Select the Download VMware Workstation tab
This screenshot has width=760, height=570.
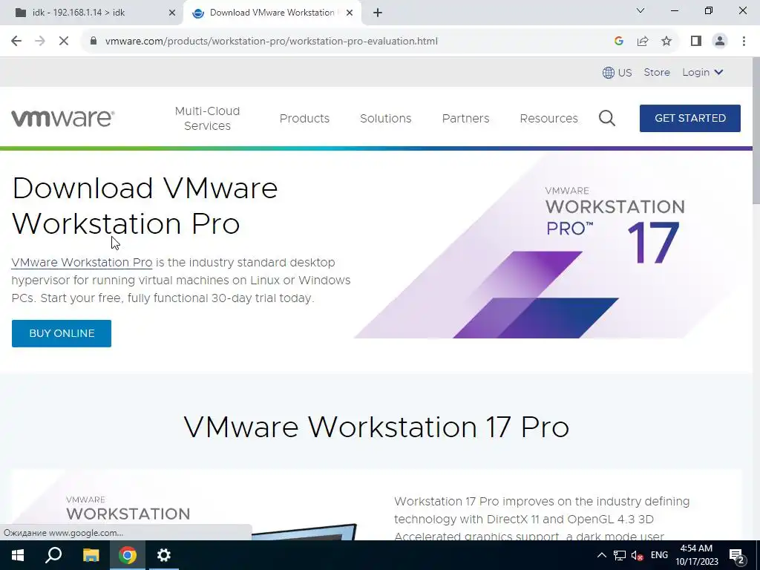(x=272, y=13)
